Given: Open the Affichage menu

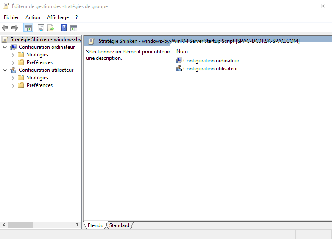Looking at the screenshot, I should coord(58,17).
